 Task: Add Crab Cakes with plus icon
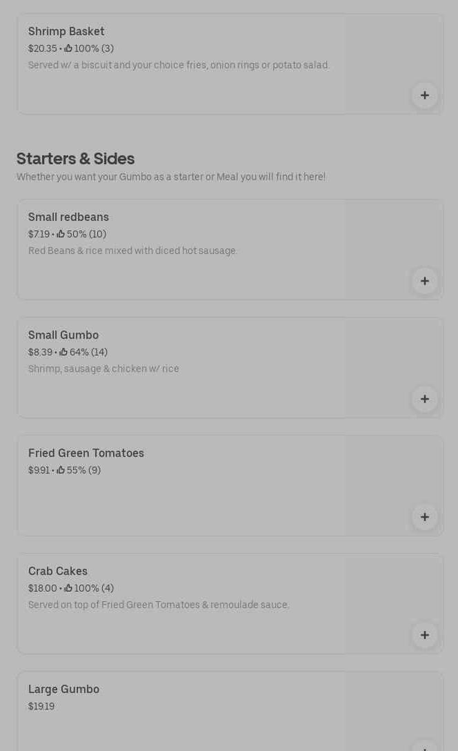coord(424,635)
